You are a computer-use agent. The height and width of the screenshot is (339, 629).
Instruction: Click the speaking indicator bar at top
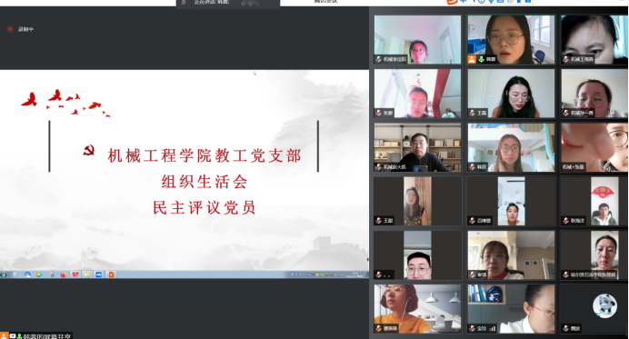click(228, 3)
